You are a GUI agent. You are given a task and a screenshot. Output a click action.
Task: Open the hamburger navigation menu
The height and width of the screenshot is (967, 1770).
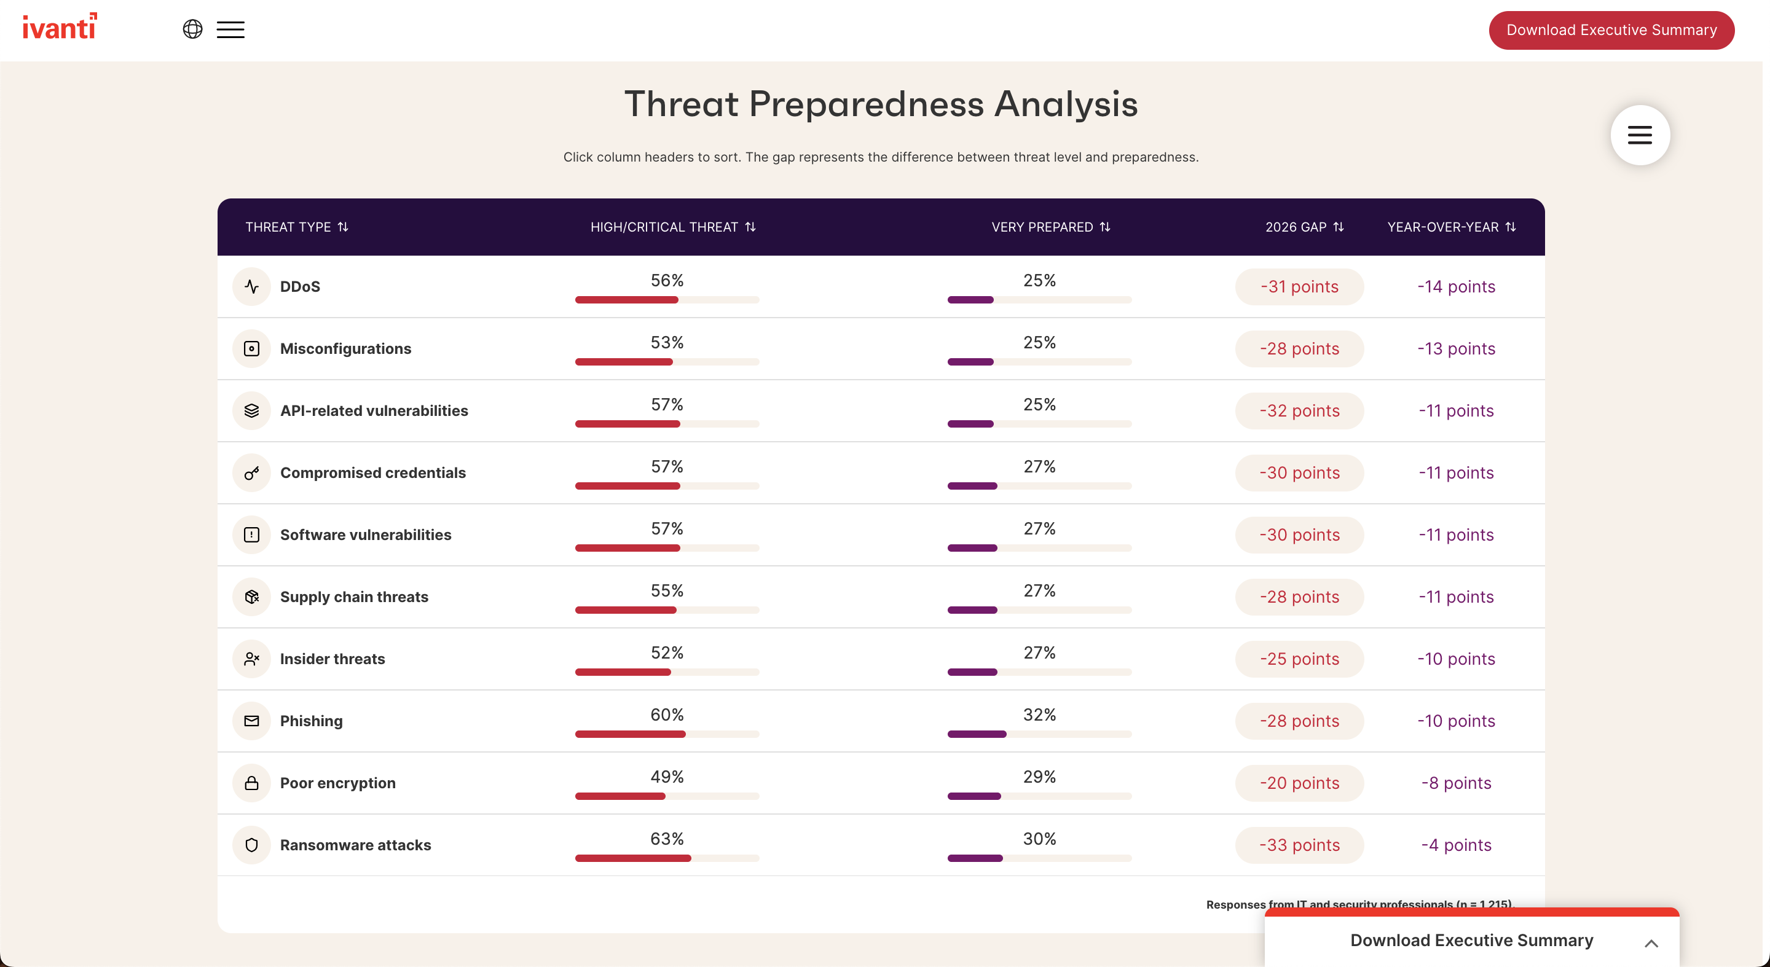click(x=231, y=29)
